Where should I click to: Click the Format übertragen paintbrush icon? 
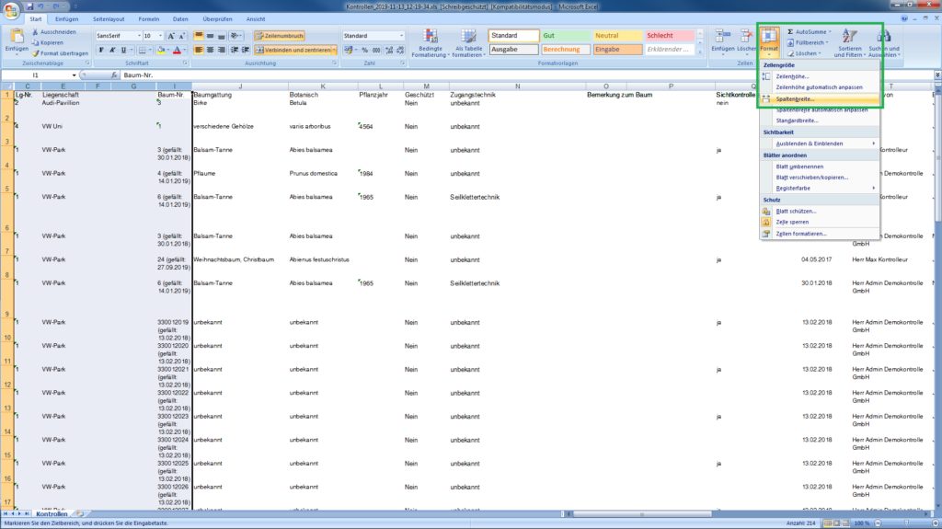tap(35, 53)
